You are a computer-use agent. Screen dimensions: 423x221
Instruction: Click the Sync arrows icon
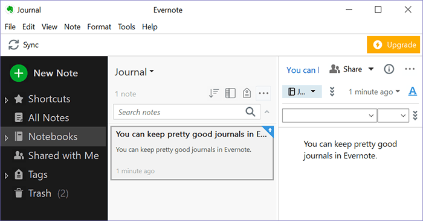tap(13, 45)
